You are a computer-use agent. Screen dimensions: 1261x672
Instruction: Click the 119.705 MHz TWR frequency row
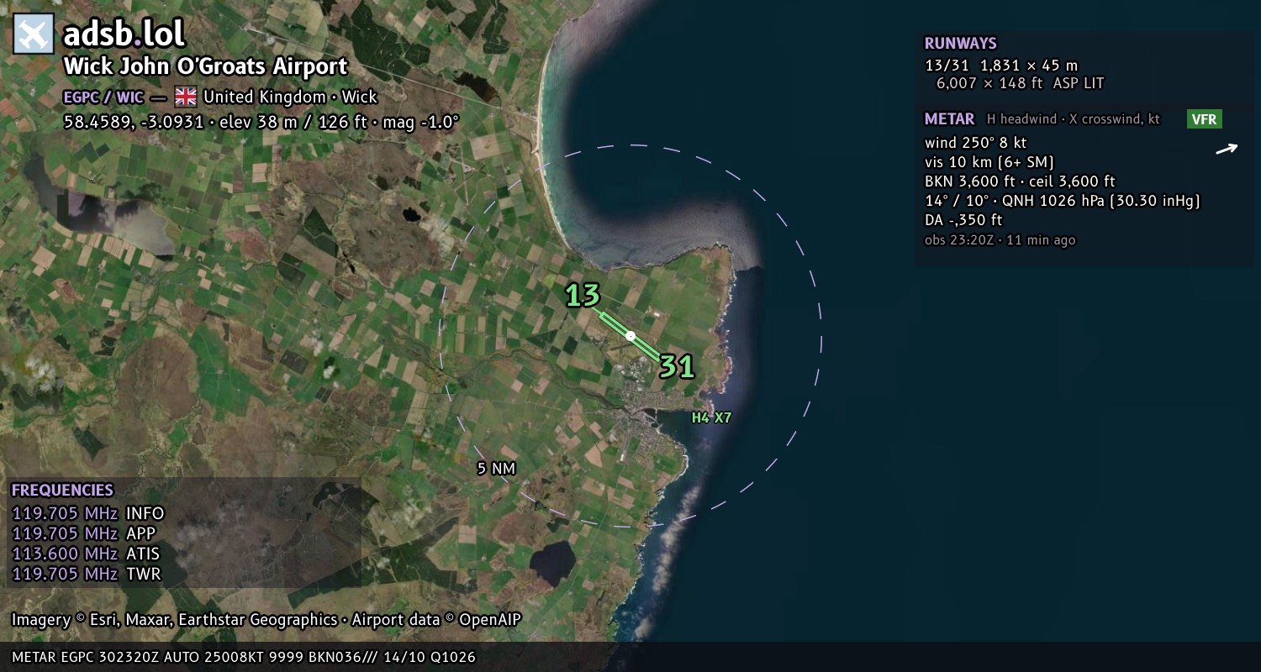tap(86, 574)
